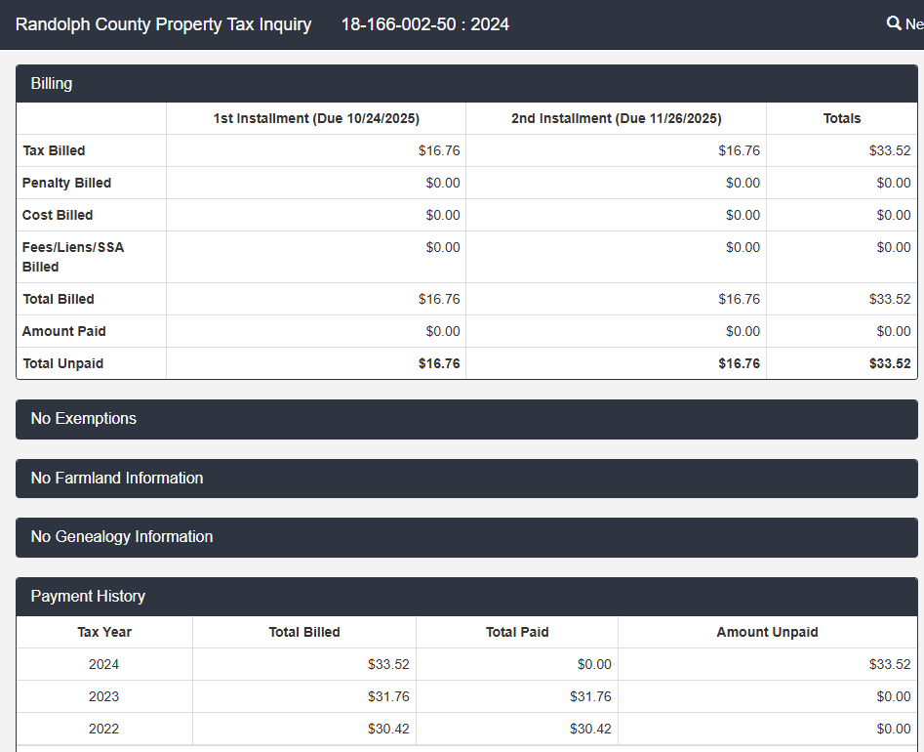Click the Totals column header in Billing

[x=841, y=118]
